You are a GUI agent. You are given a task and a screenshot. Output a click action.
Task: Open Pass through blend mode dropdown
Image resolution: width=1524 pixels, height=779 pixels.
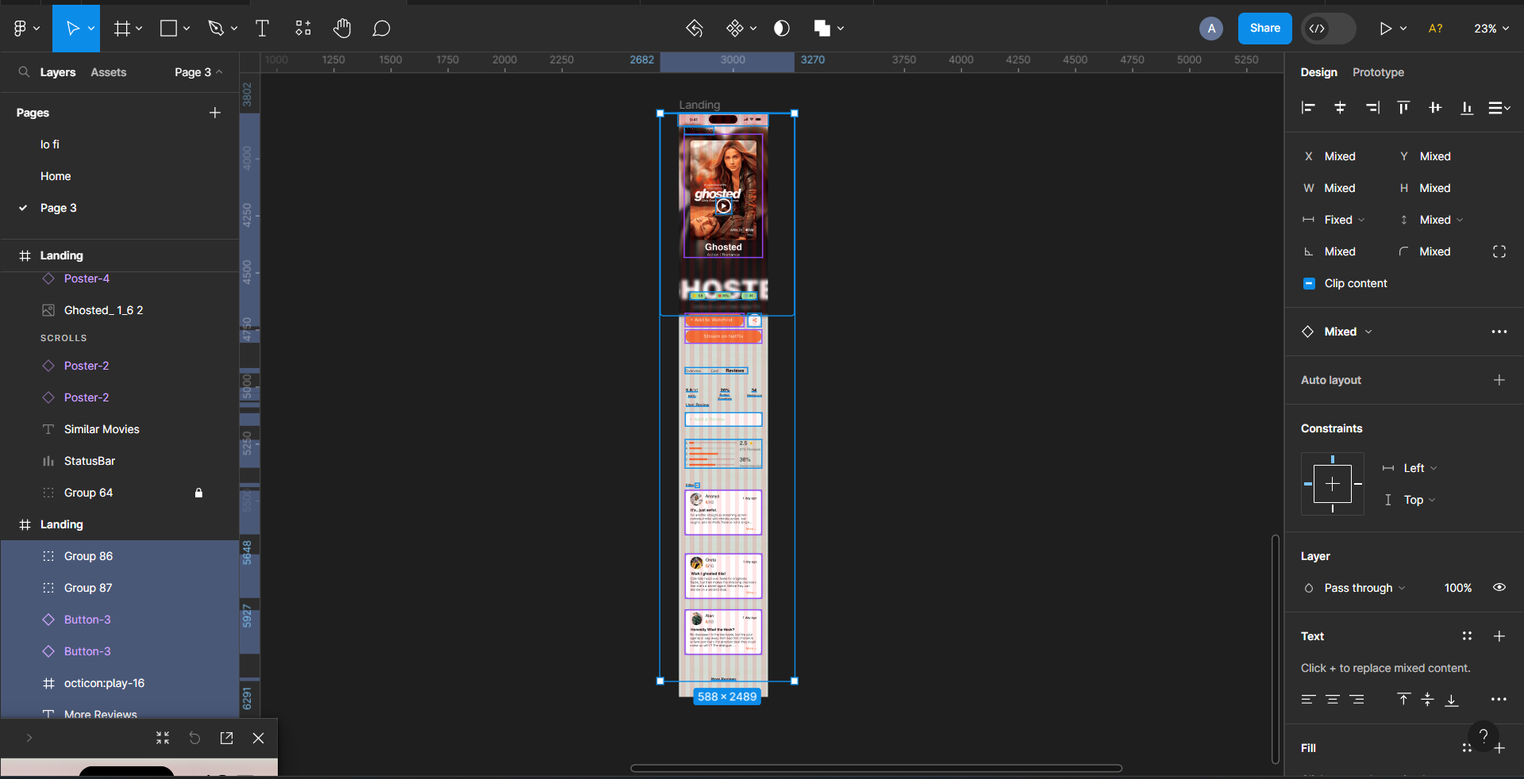click(1364, 588)
